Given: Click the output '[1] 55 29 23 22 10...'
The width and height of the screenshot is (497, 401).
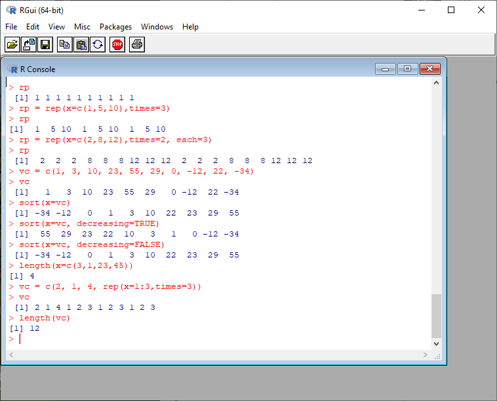Looking at the screenshot, I should coord(127,234).
